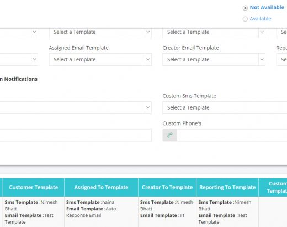287x227 pixels.
Task: Click the Custom Phone's input field
Action: [232, 135]
